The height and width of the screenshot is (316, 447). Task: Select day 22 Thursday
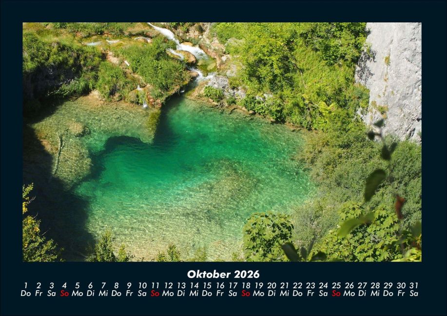point(297,289)
